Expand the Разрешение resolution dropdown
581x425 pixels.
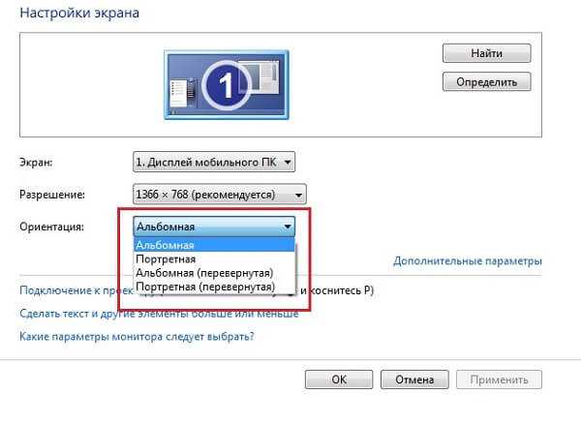220,194
